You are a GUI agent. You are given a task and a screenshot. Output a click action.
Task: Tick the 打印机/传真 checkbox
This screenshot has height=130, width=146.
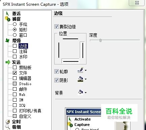15,110
